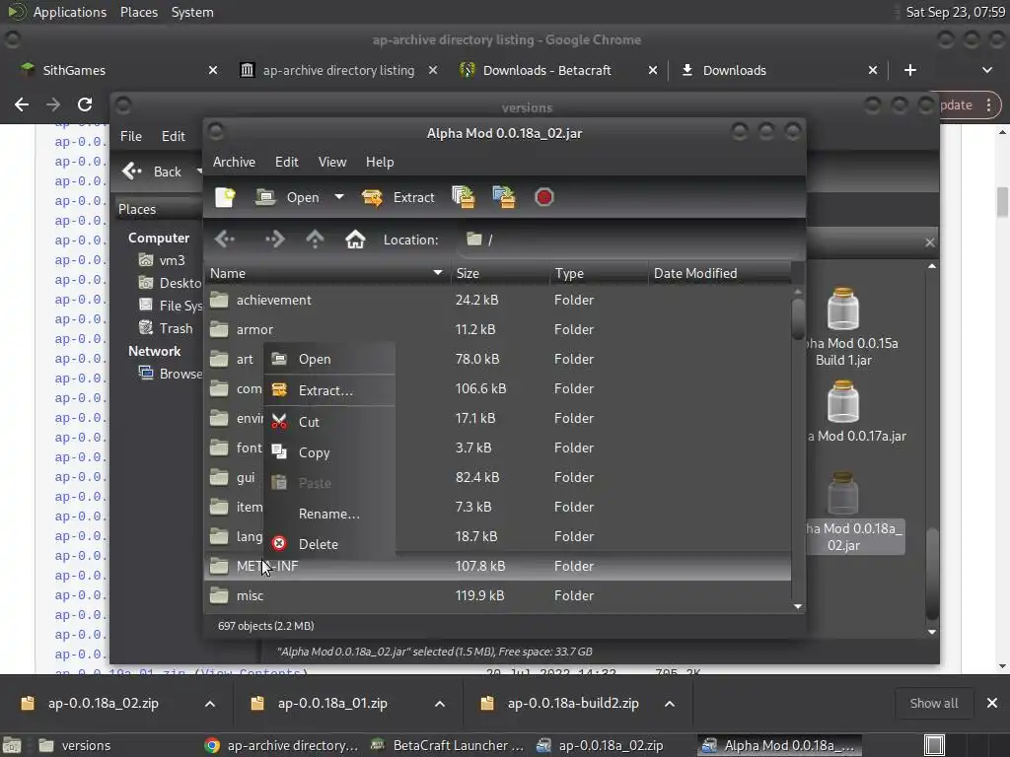This screenshot has width=1010, height=757.
Task: Click the add folder to archive icon
Action: tap(504, 197)
